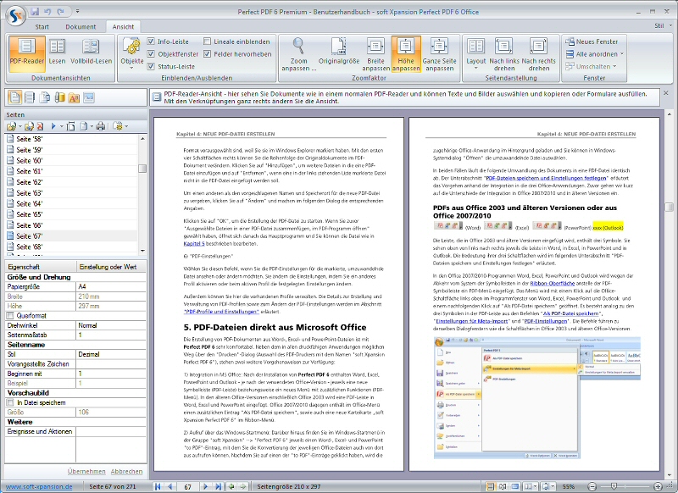The width and height of the screenshot is (678, 493).
Task: Open the image panel icon in sidebar
Action: pyautogui.click(x=89, y=97)
